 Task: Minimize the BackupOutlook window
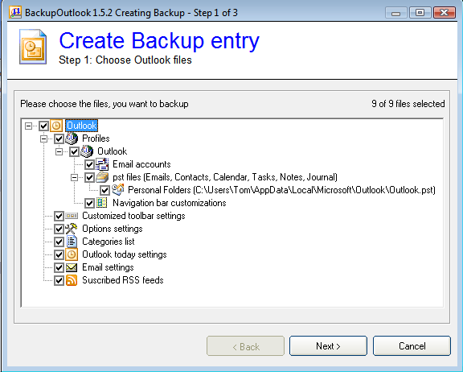tap(396, 13)
